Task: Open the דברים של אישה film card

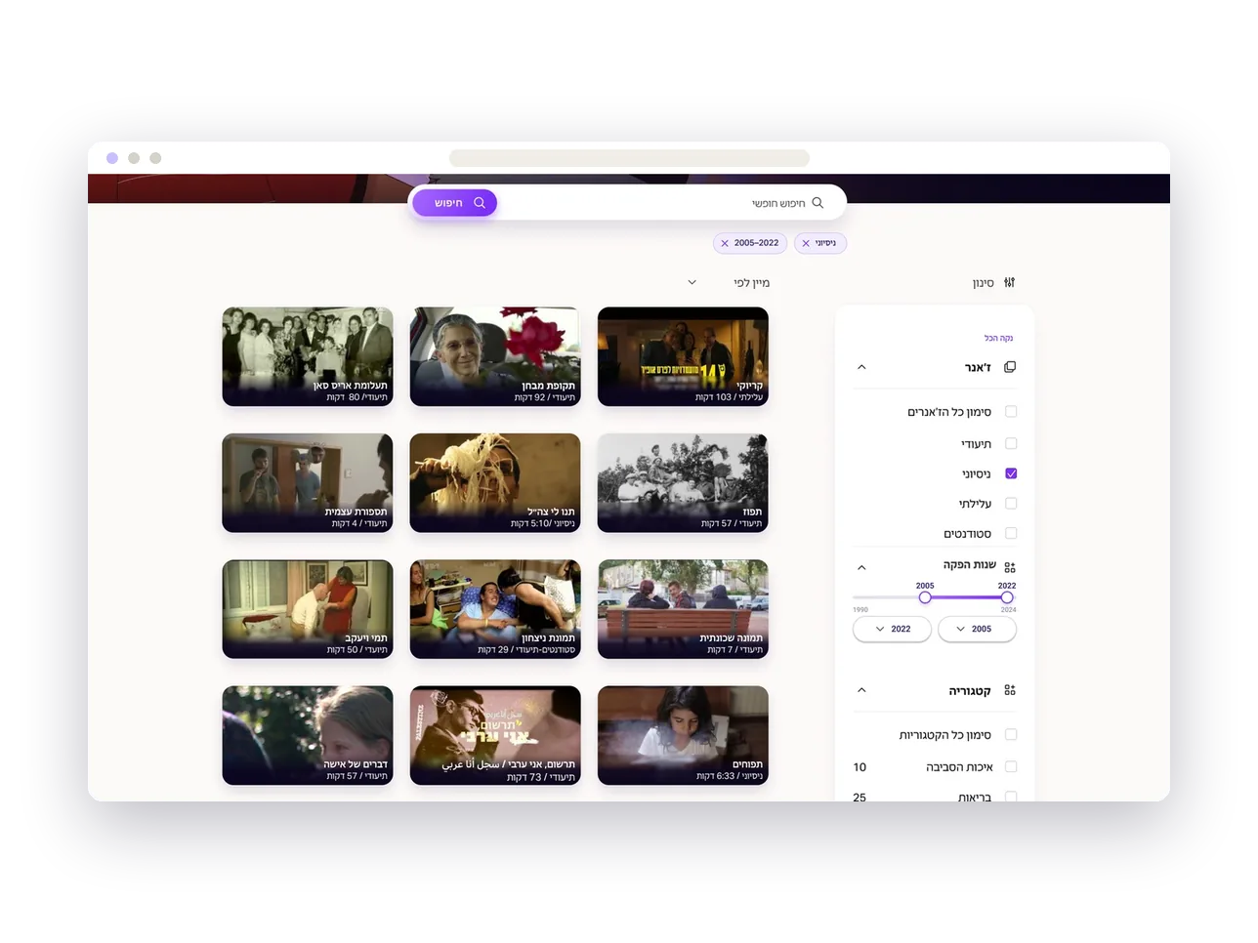Action: point(308,735)
